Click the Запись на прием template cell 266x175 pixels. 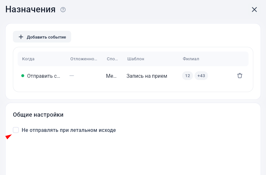click(x=147, y=76)
